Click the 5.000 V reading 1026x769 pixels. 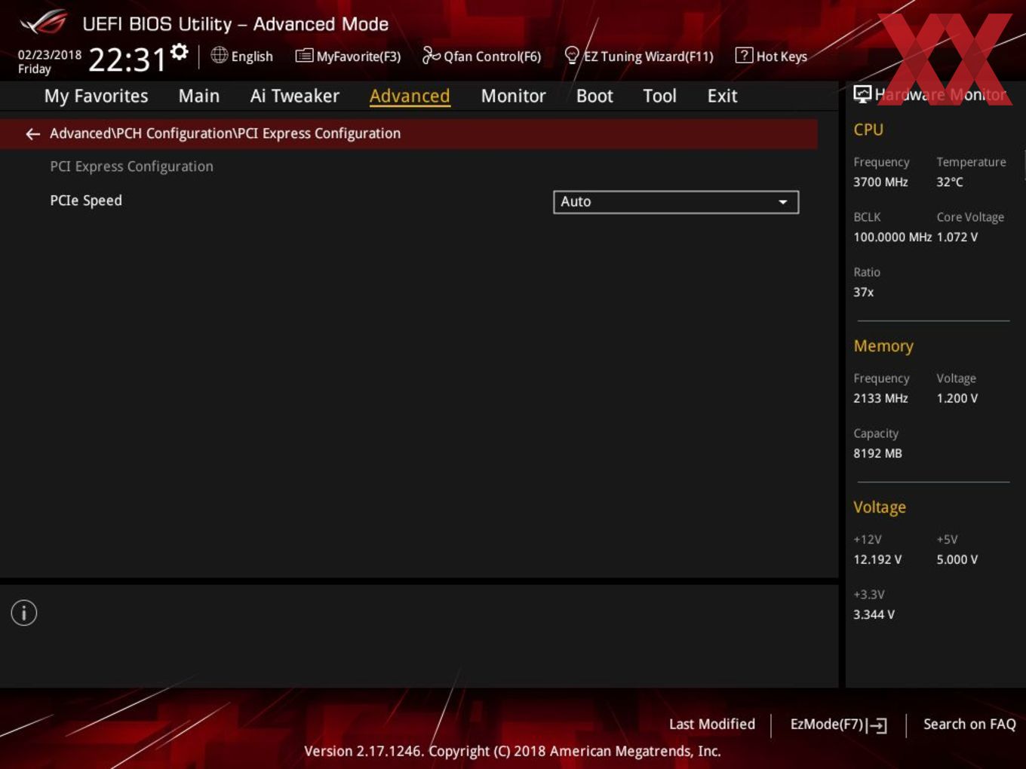[x=957, y=559]
